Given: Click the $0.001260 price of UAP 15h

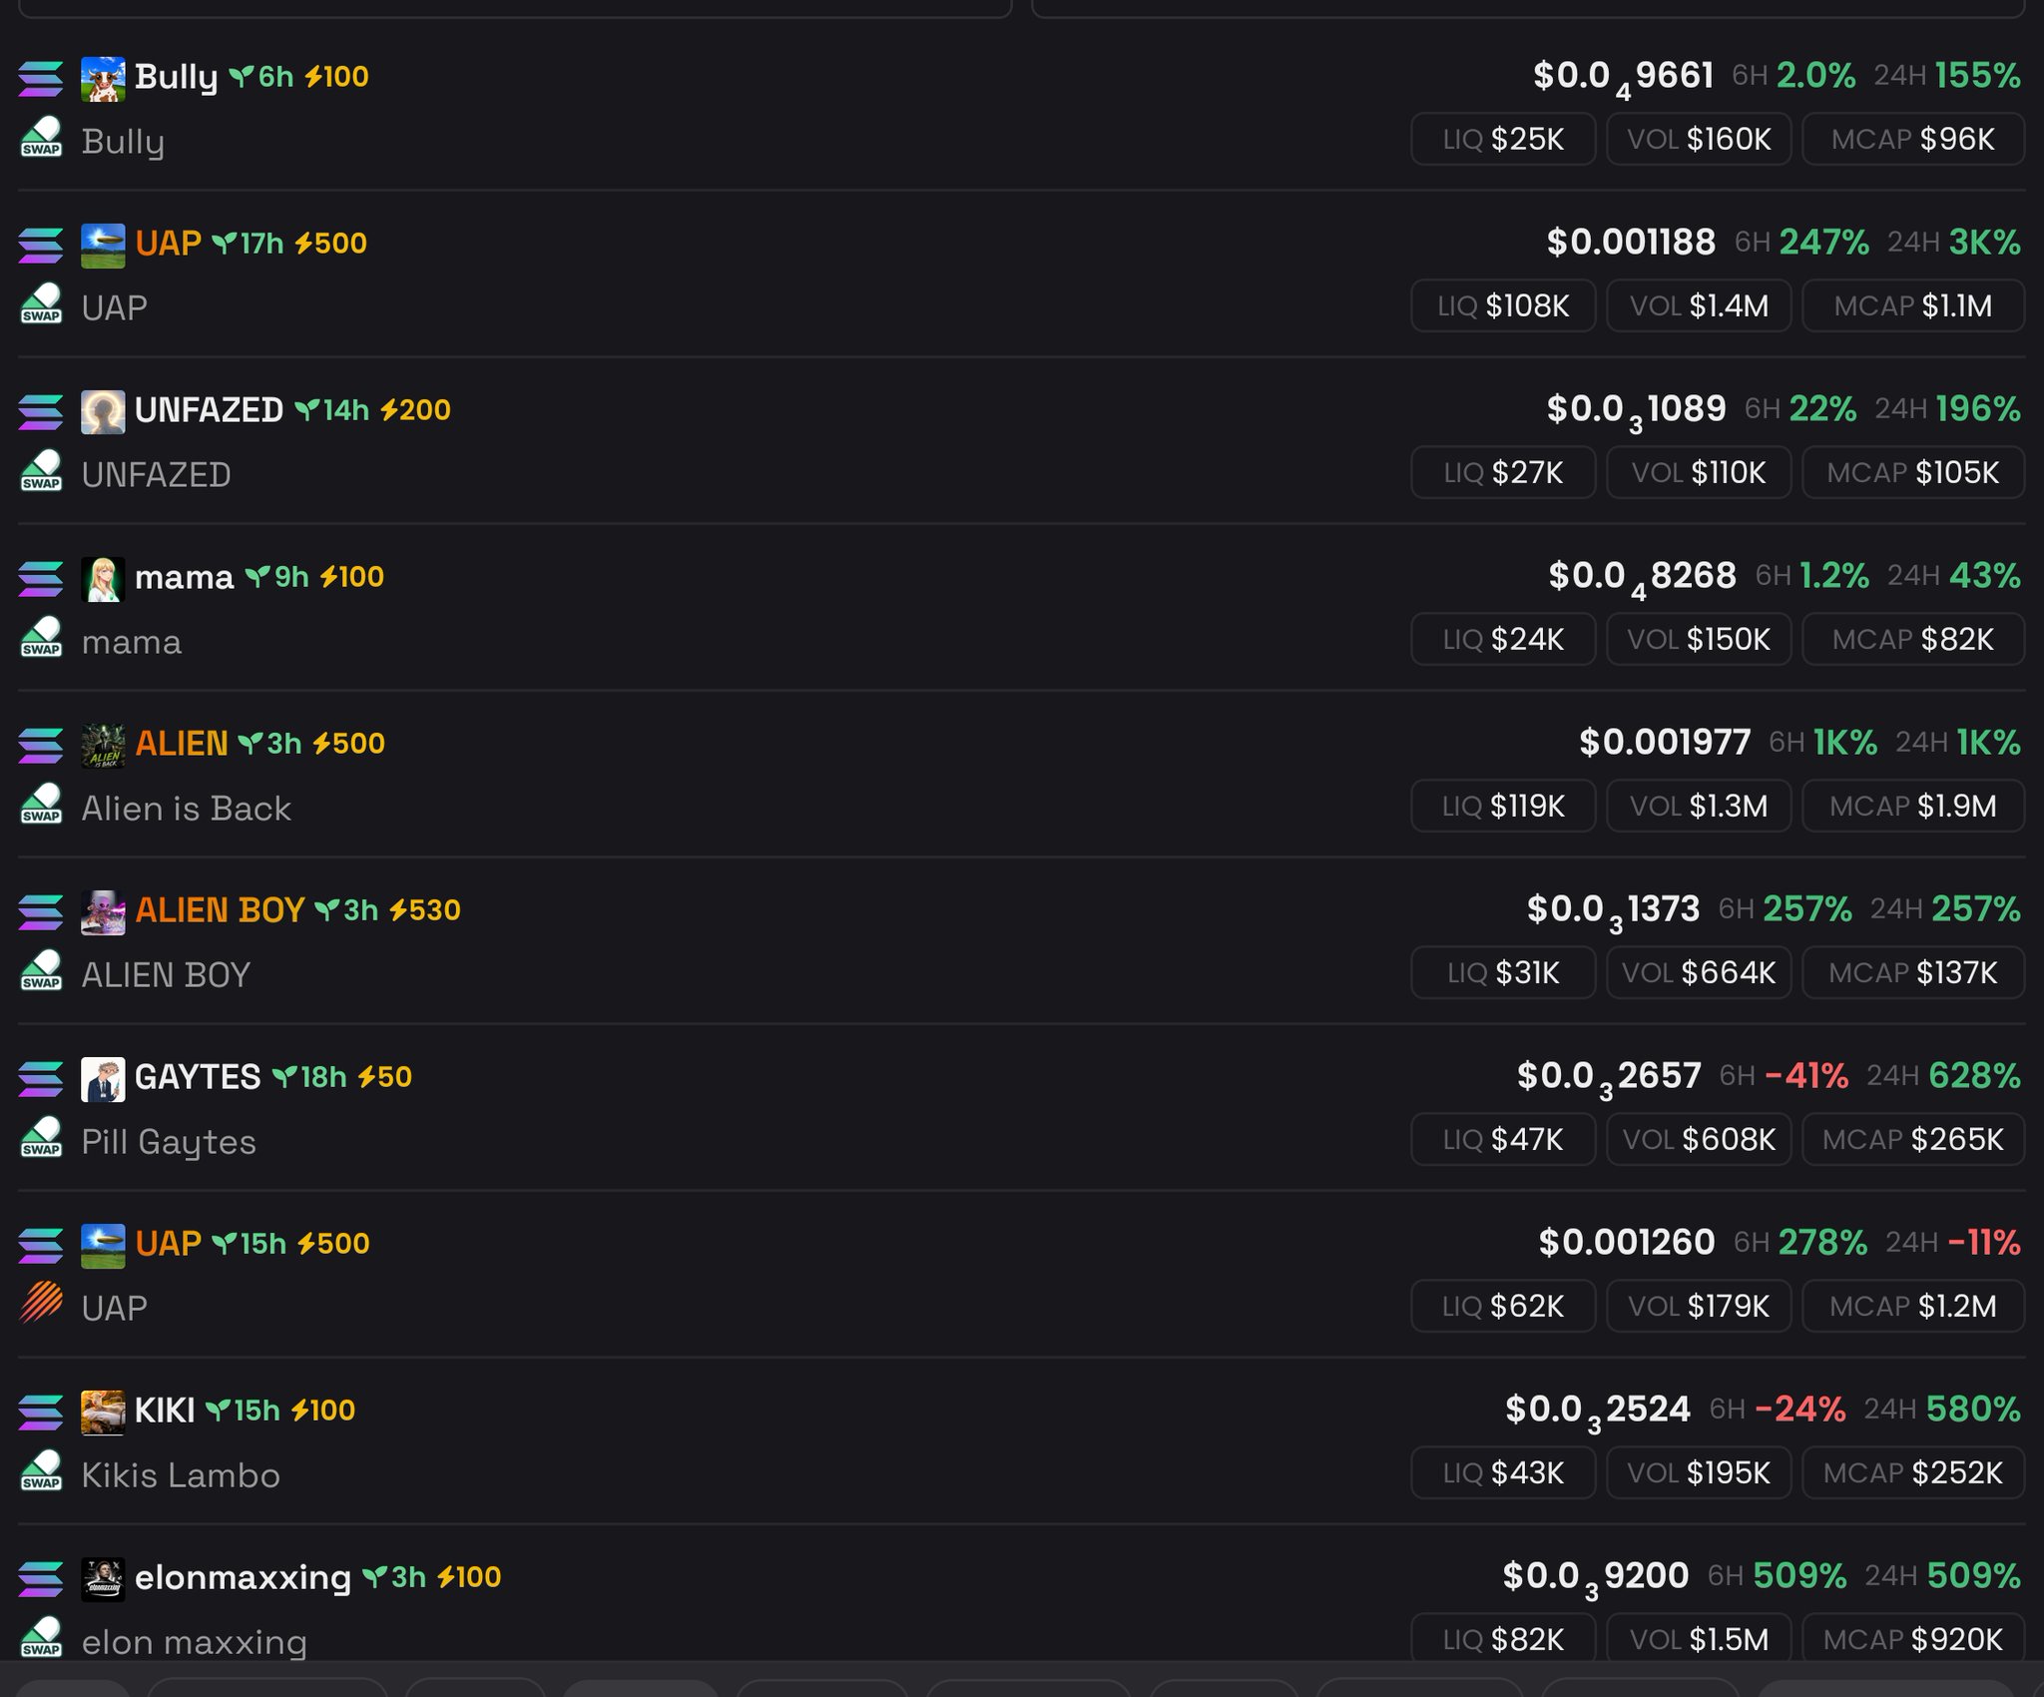Looking at the screenshot, I should [x=1626, y=1243].
